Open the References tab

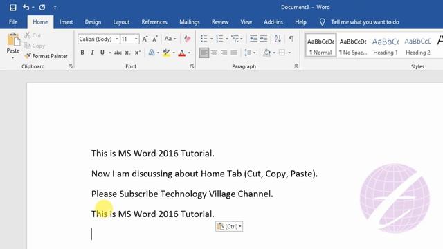pyautogui.click(x=154, y=22)
